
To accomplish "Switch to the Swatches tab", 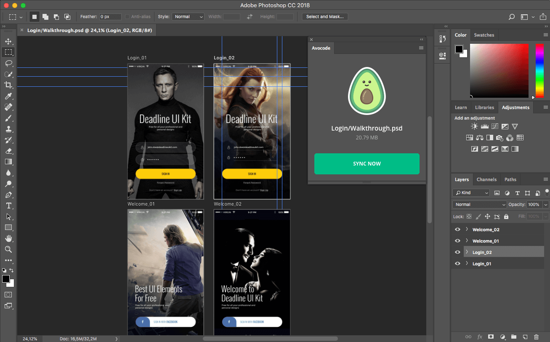I will click(x=484, y=35).
